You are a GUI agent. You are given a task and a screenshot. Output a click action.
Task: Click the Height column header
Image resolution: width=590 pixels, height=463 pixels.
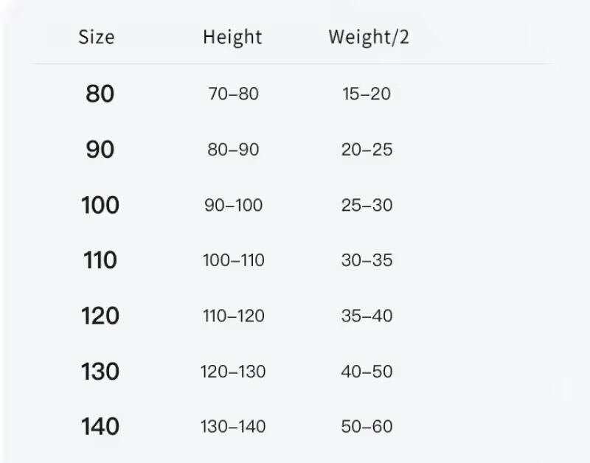[x=232, y=37]
